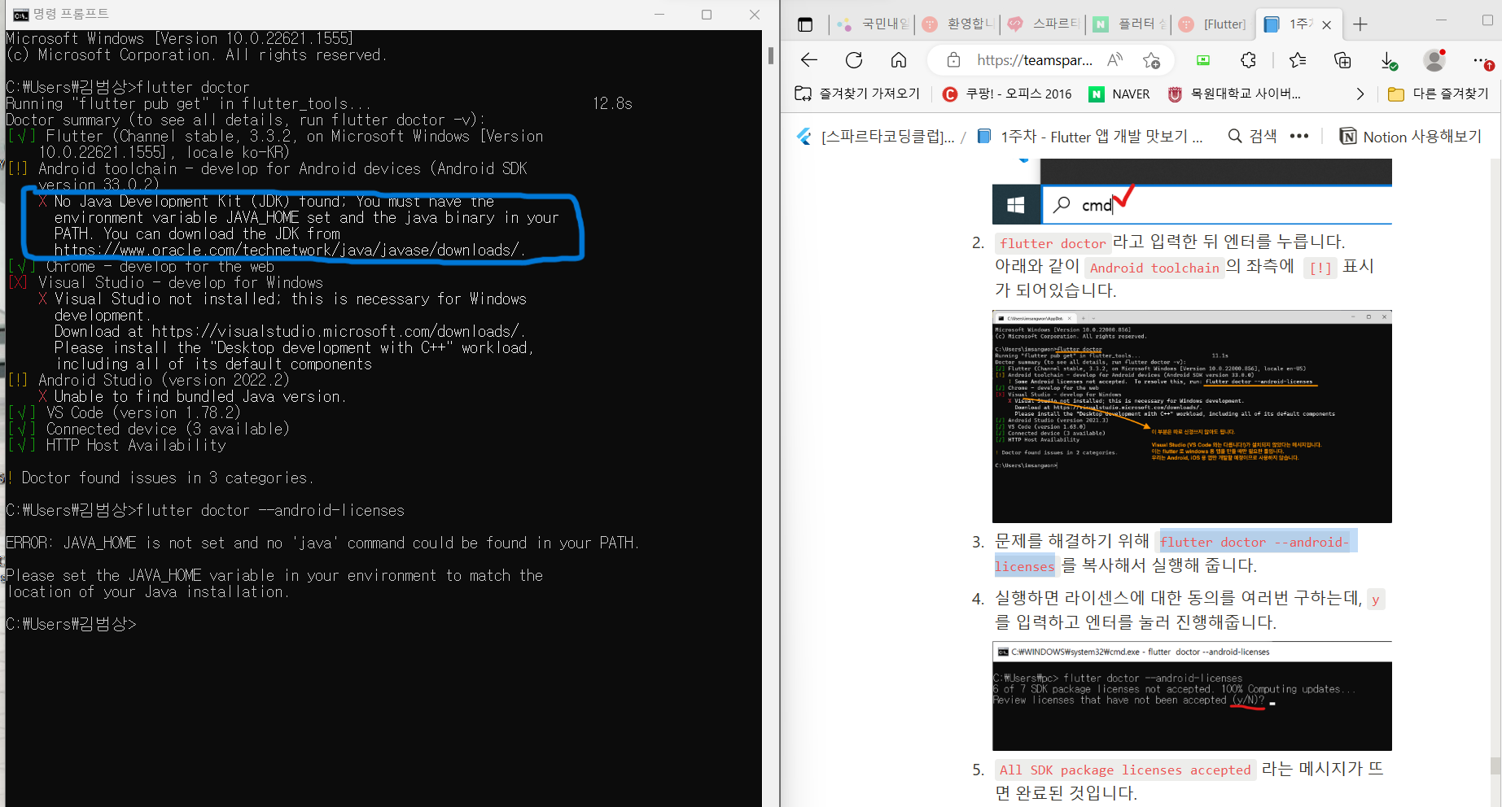
Task: Open the Edge home page
Action: click(899, 60)
